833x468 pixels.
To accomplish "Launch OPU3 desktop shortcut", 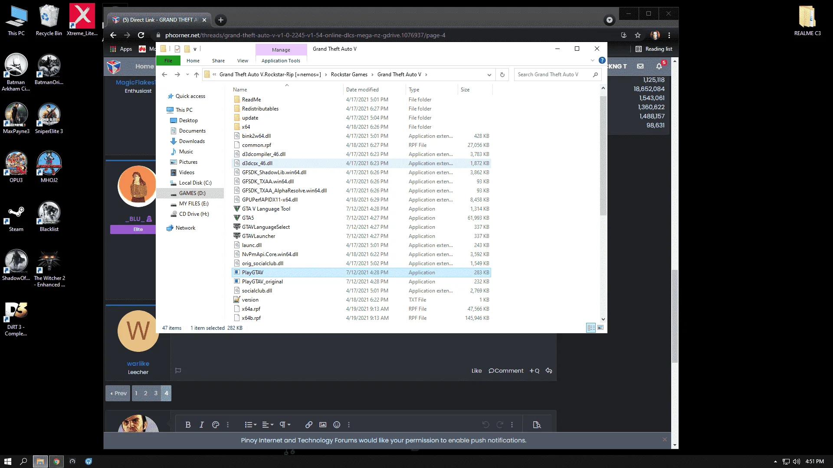I will [16, 167].
